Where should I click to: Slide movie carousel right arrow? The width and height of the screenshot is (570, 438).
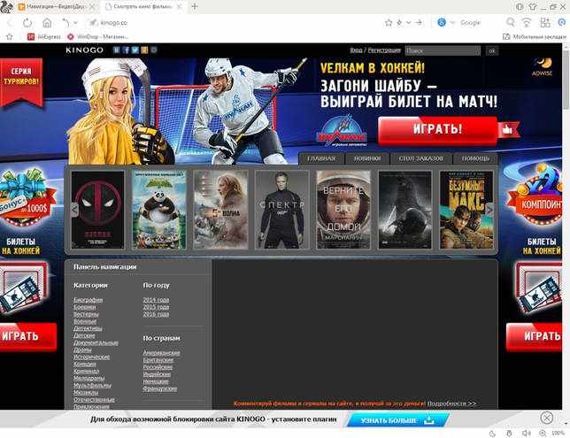coord(489,210)
